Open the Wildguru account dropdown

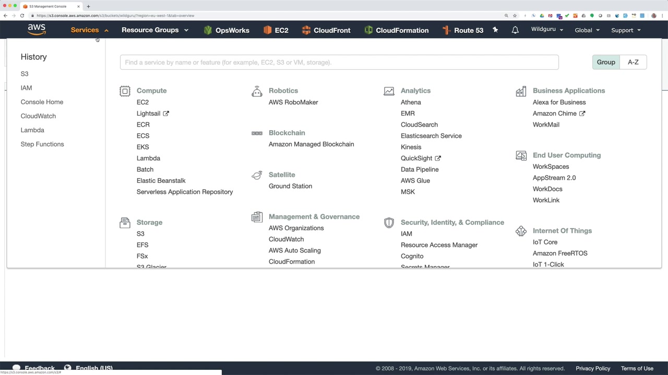pyautogui.click(x=547, y=30)
